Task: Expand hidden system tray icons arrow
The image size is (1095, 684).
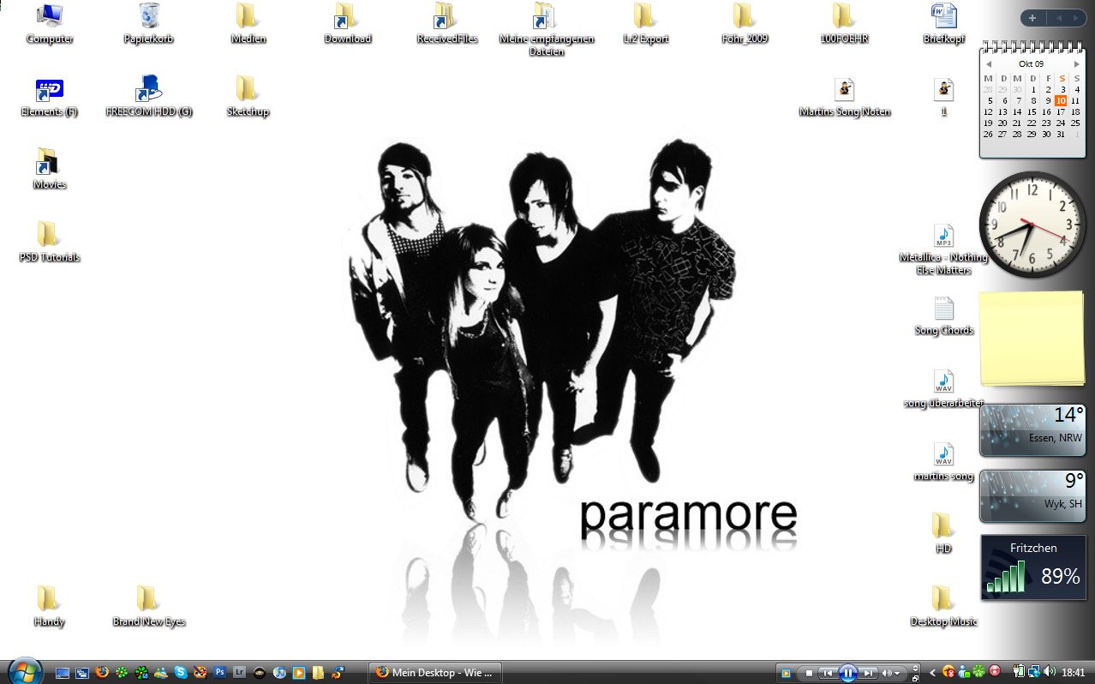Action: pyautogui.click(x=932, y=673)
